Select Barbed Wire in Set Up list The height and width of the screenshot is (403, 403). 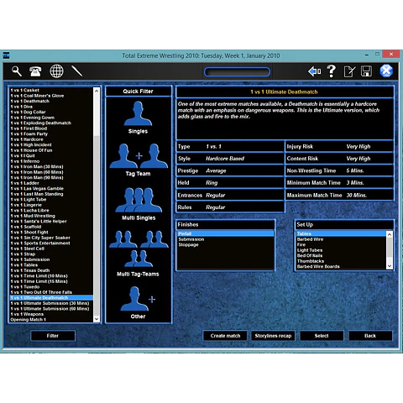point(342,239)
